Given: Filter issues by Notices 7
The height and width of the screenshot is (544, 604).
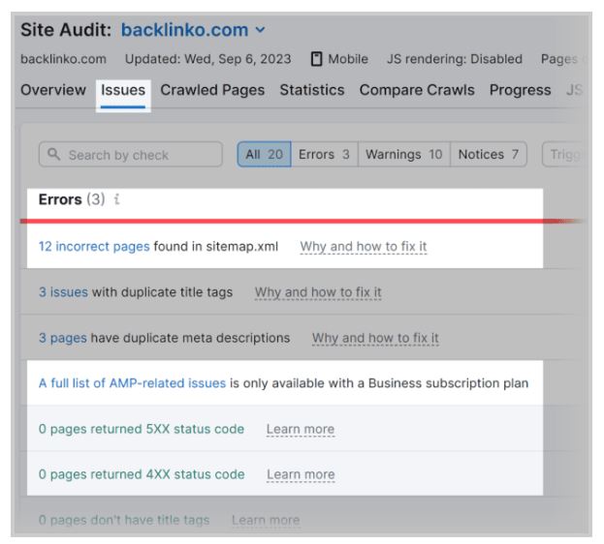Looking at the screenshot, I should pos(489,154).
